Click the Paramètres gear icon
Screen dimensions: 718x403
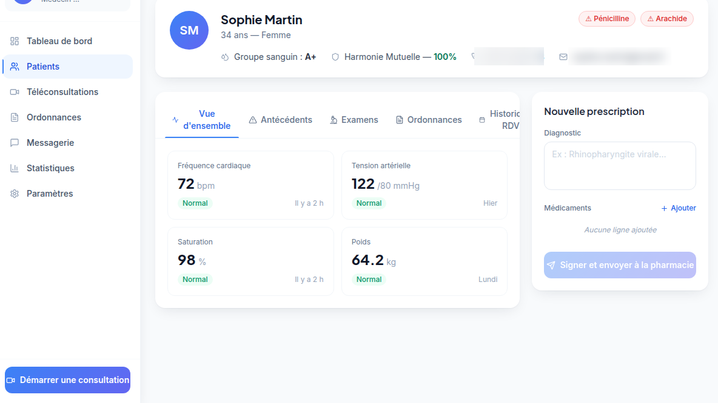point(15,194)
